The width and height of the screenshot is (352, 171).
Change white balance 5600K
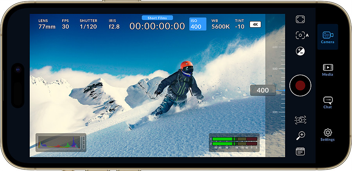click(221, 24)
